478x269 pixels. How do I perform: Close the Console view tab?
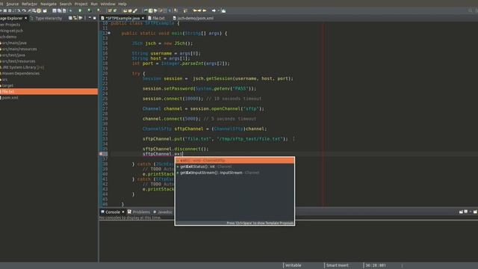(123, 211)
